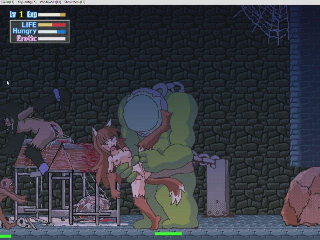Click the 'Hungry' label text
The height and width of the screenshot is (240, 320).
25,31
